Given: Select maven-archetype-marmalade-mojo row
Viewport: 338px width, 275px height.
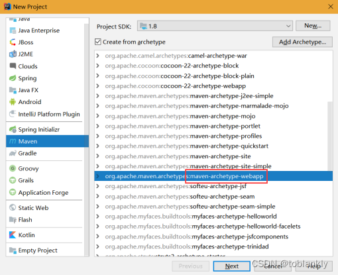Looking at the screenshot, I should click(x=213, y=106).
